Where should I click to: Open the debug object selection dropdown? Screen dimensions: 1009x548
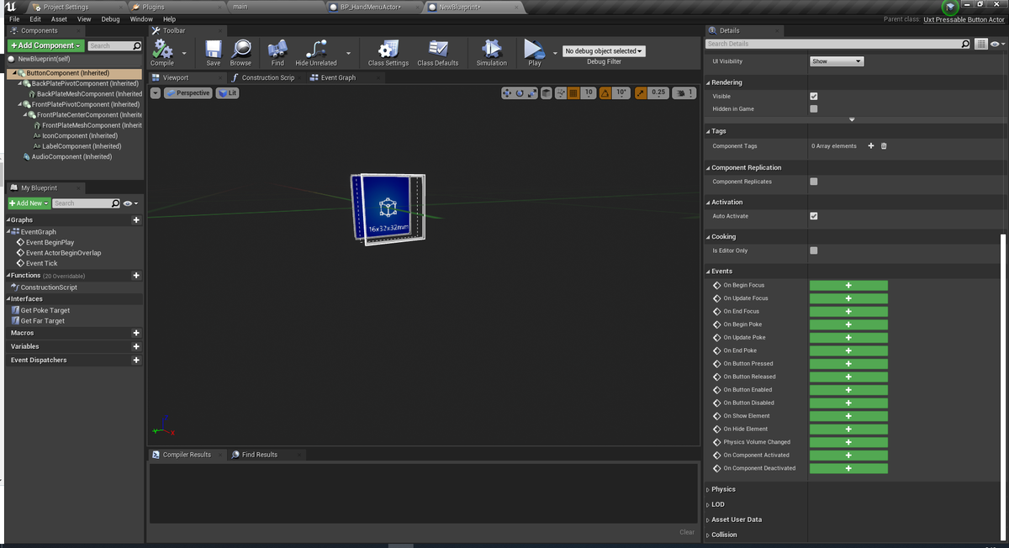pos(604,51)
